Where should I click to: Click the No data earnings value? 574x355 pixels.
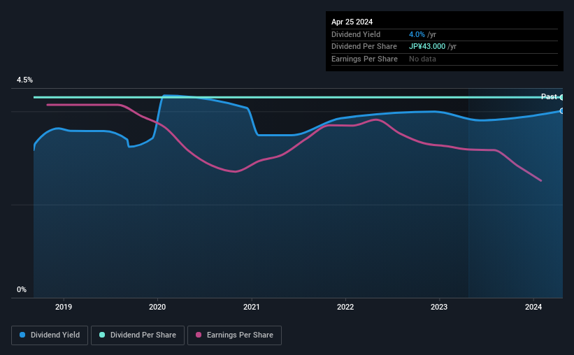422,59
